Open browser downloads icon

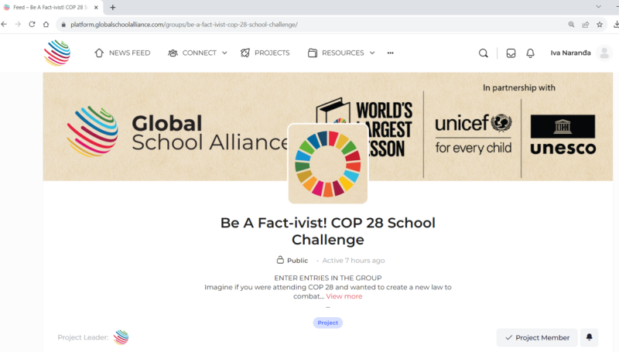[x=616, y=25]
